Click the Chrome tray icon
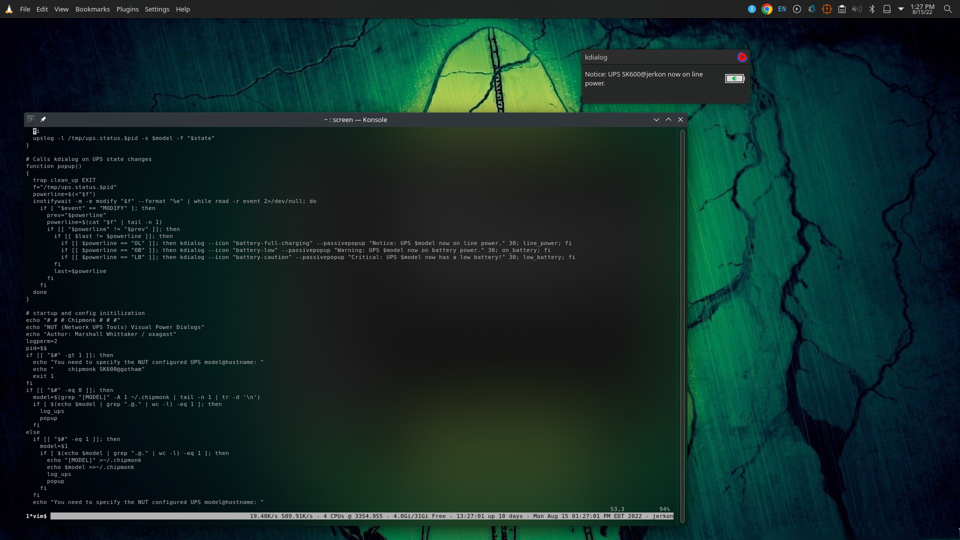Image resolution: width=960 pixels, height=540 pixels. (x=767, y=9)
